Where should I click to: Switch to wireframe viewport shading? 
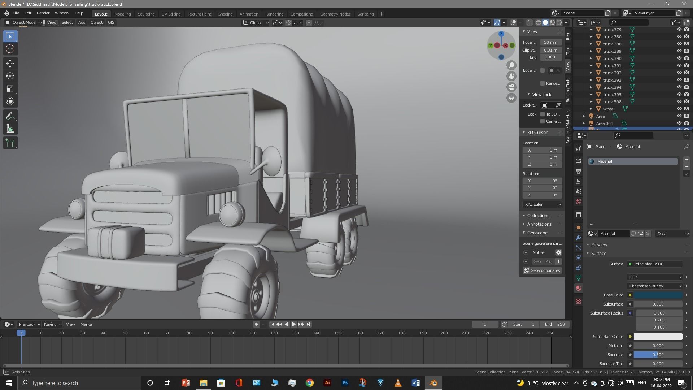click(538, 22)
